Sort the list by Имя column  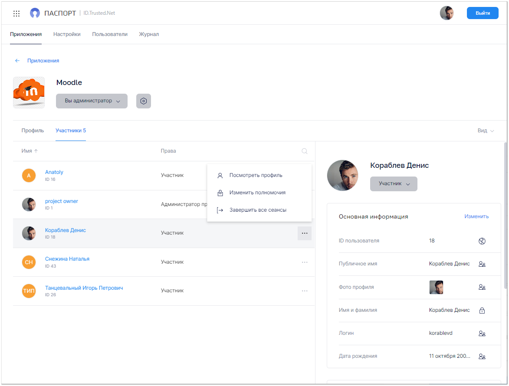30,151
